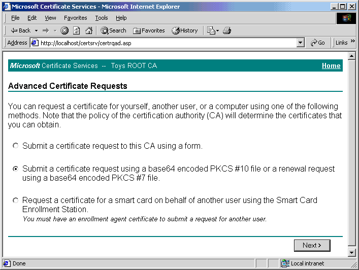
Task: Select the submit using a form radio option
Action: 15,146
